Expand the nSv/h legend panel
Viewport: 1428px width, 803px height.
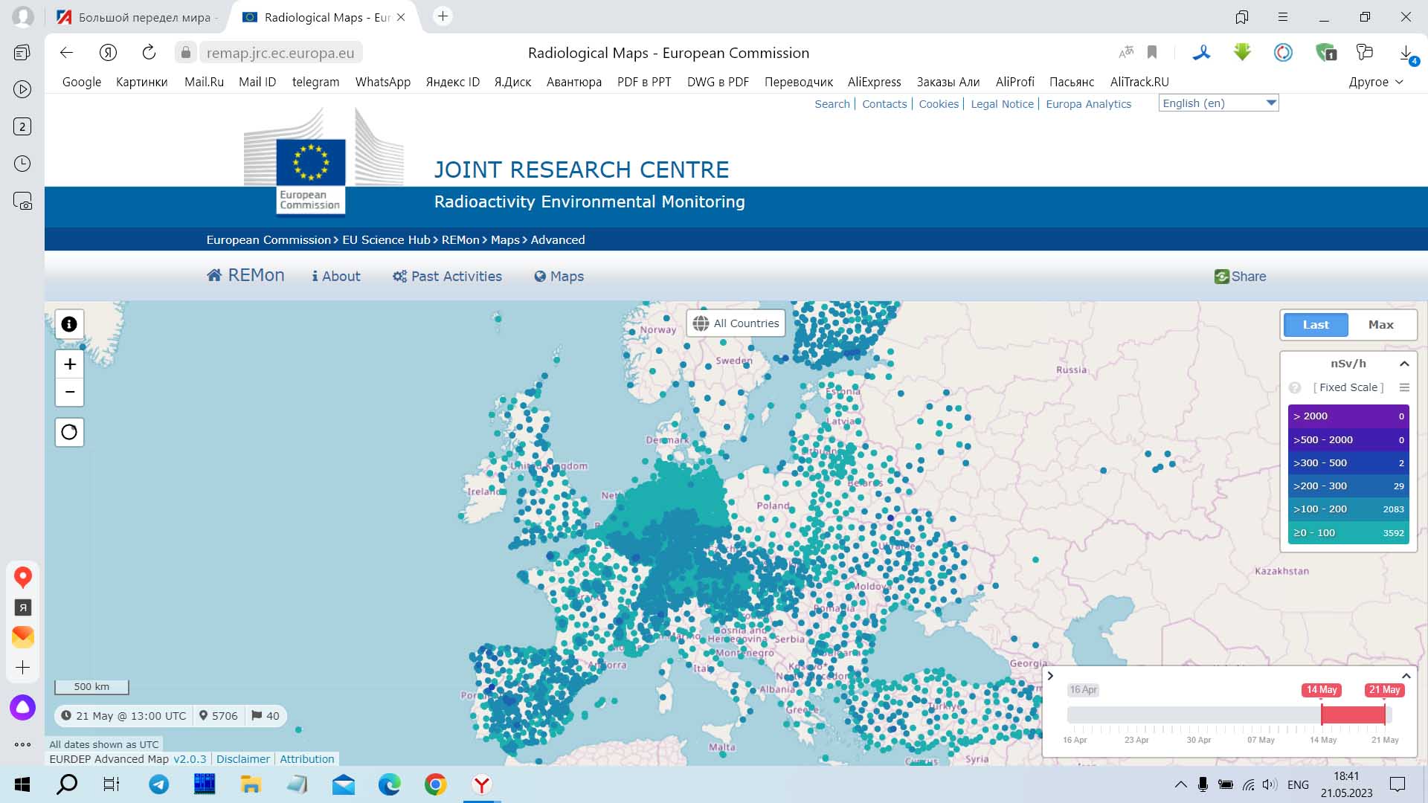1404,364
